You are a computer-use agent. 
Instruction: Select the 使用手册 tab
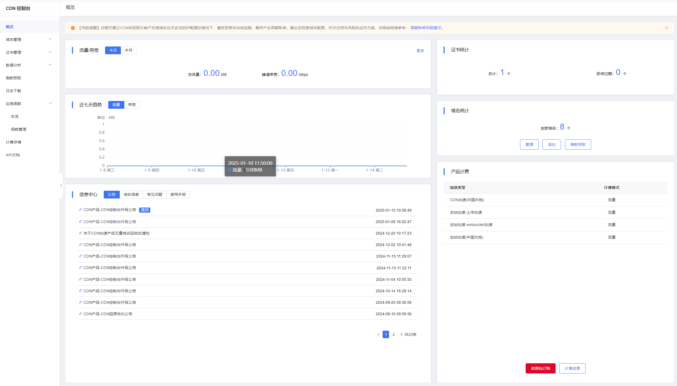178,194
